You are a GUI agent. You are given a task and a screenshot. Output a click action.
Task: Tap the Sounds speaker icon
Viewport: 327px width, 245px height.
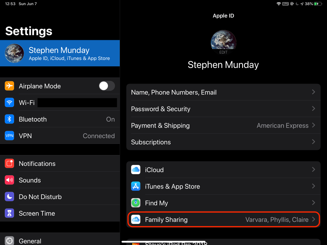coord(10,180)
